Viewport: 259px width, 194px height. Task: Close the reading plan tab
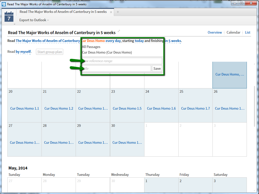111,12
